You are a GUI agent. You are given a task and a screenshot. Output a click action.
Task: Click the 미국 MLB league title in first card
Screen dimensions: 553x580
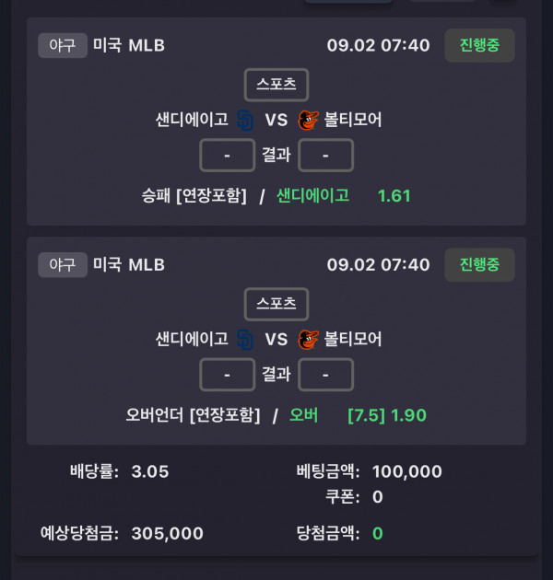click(x=129, y=45)
